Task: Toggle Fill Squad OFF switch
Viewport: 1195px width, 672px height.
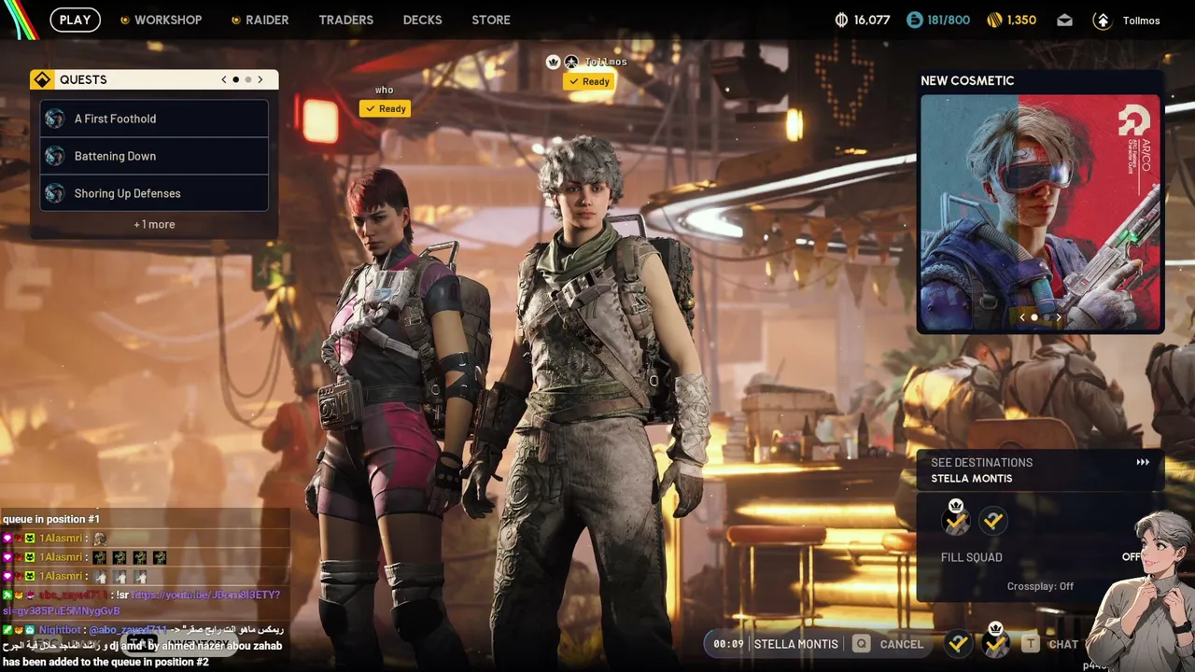Action: (1132, 557)
